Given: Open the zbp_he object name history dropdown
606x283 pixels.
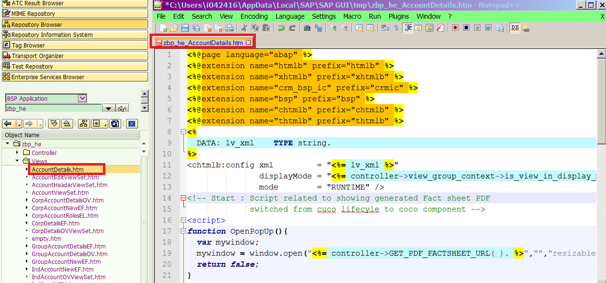Looking at the screenshot, I should [x=109, y=108].
